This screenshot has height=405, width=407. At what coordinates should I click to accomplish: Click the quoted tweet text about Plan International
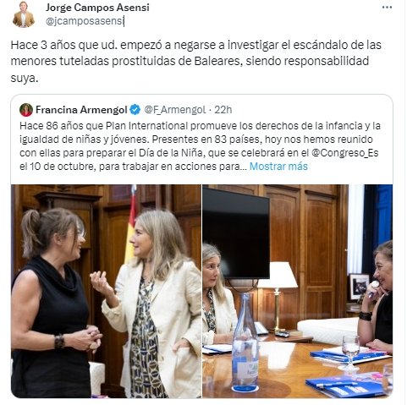200,146
